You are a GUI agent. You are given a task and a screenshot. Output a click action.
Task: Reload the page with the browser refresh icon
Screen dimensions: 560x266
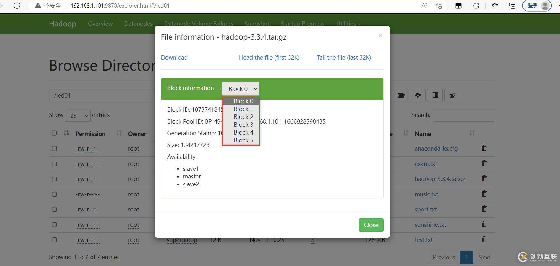[x=17, y=5]
